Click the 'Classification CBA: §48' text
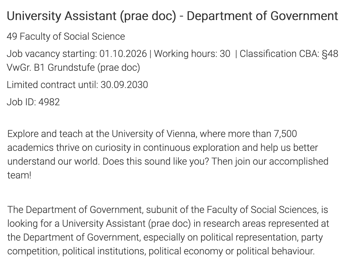The height and width of the screenshot is (263, 342). click(289, 54)
